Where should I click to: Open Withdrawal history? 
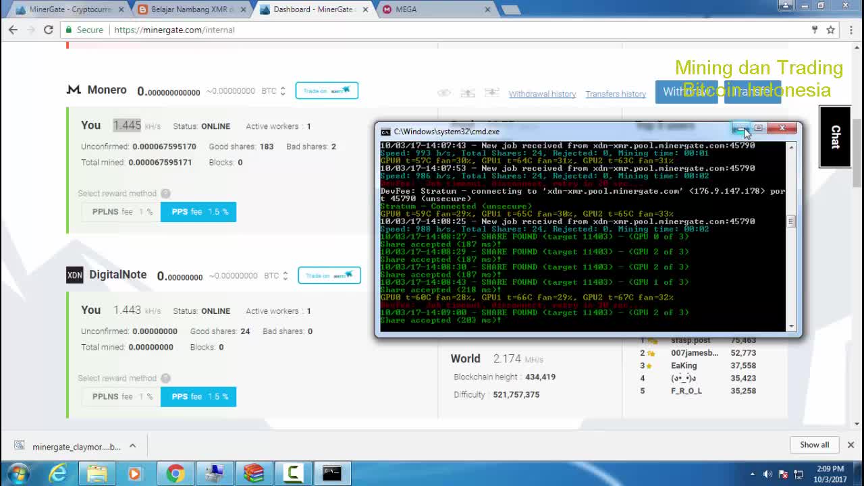pyautogui.click(x=542, y=94)
